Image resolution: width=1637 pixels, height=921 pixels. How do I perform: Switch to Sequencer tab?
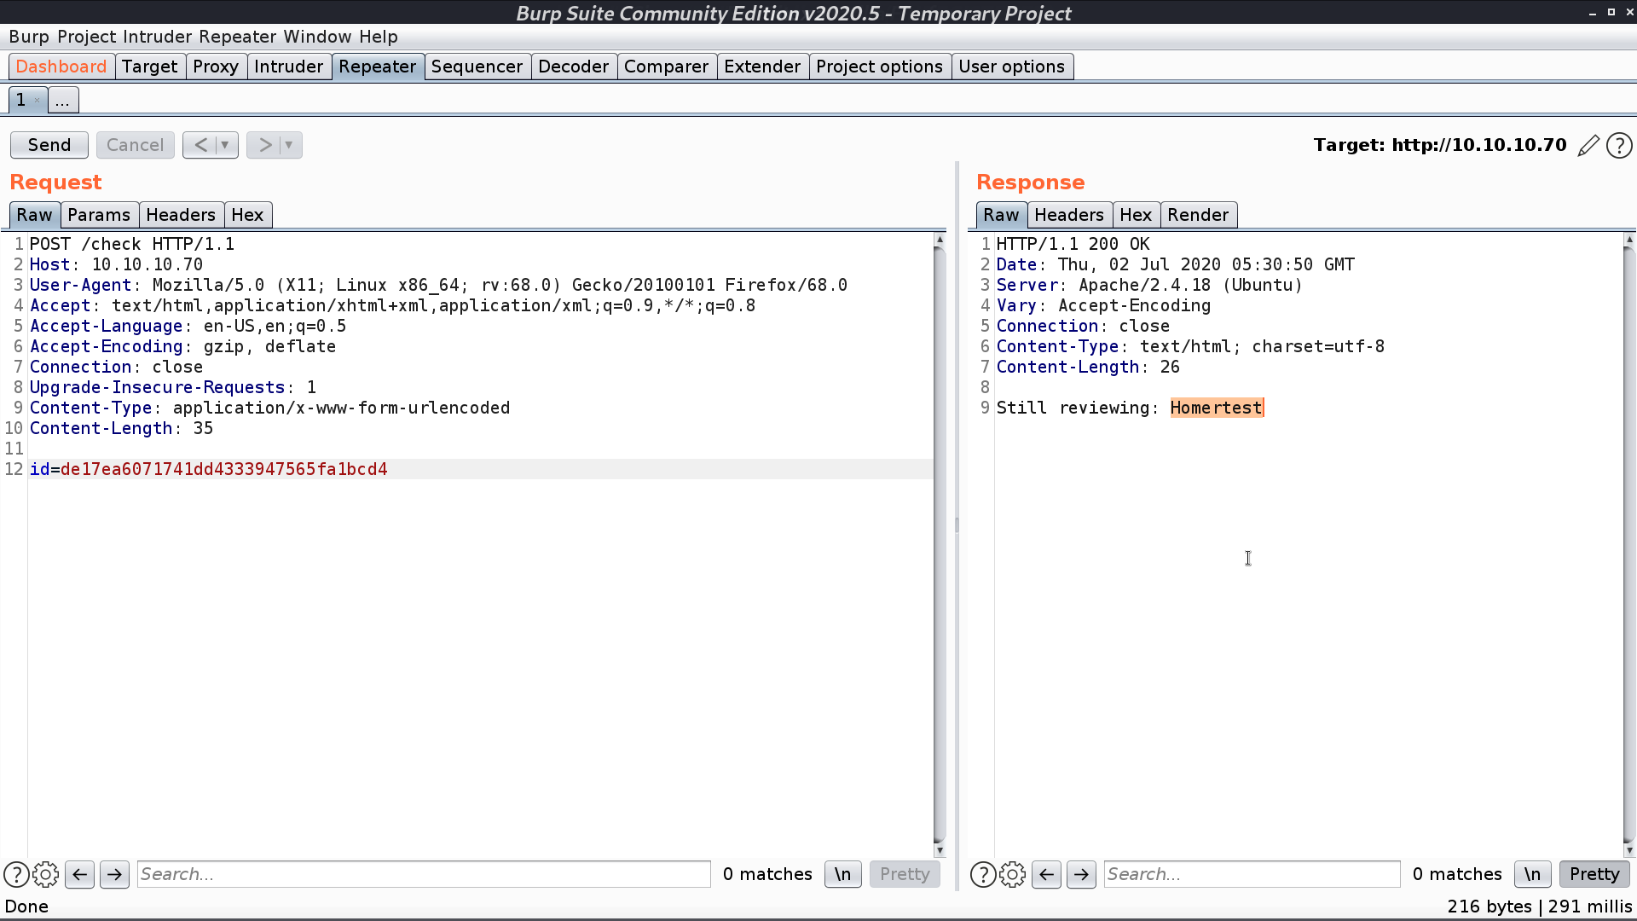[x=477, y=67]
